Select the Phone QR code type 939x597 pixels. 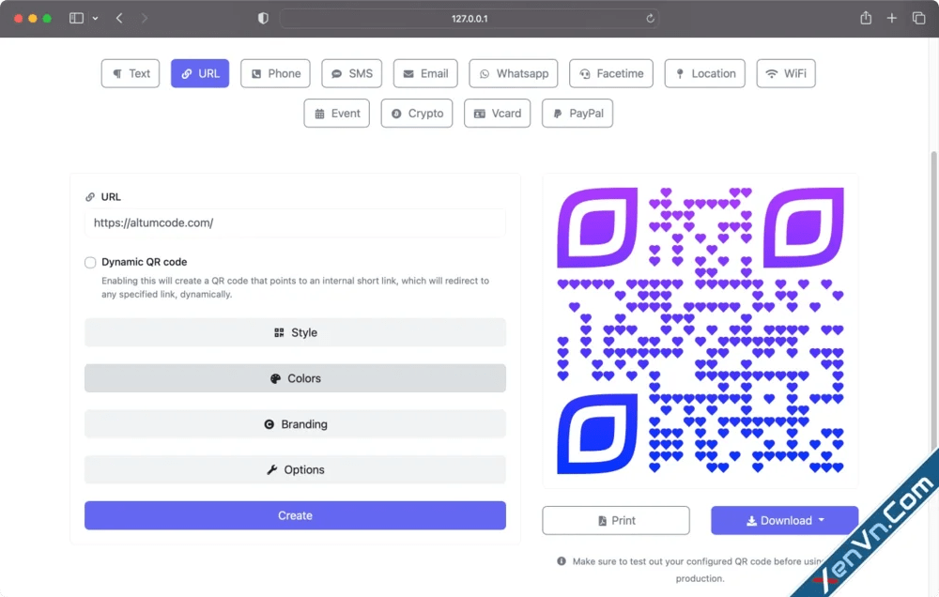point(275,73)
